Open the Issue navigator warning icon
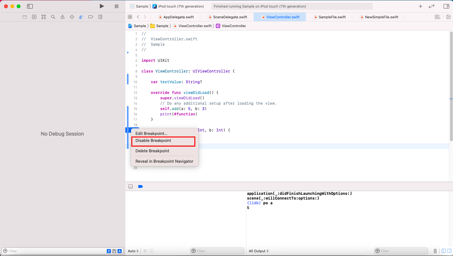Image resolution: width=453 pixels, height=256 pixels. pos(62,17)
